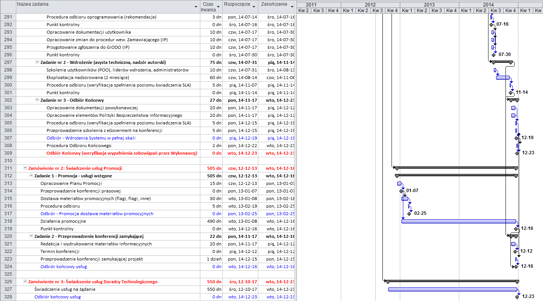Select task Przeprowadzenie konferencji prasowej
Viewport: 543px width, 301px height.
click(81, 191)
